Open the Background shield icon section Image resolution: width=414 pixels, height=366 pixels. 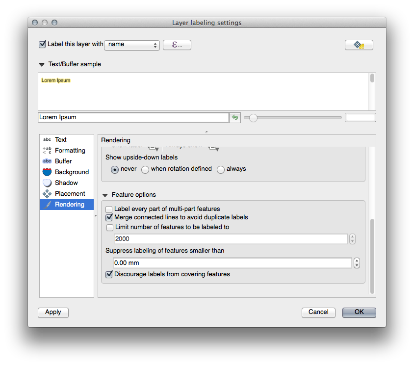point(47,172)
